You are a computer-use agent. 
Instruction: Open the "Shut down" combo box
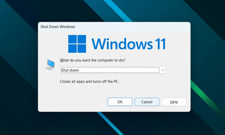(109, 70)
